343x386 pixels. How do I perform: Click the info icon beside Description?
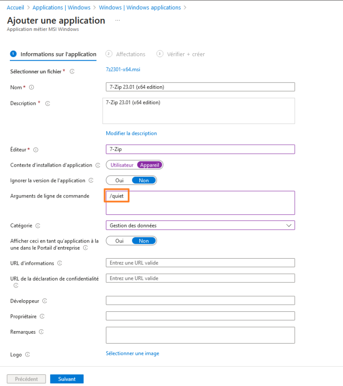pos(48,103)
